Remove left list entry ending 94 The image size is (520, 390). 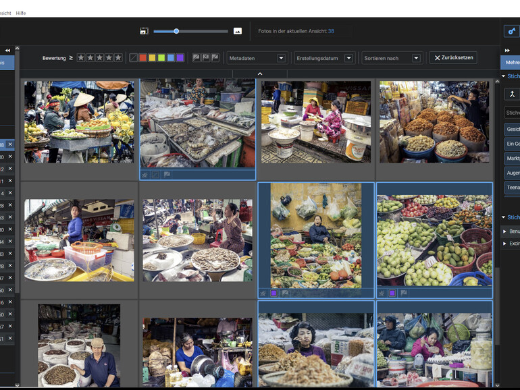pos(10,242)
